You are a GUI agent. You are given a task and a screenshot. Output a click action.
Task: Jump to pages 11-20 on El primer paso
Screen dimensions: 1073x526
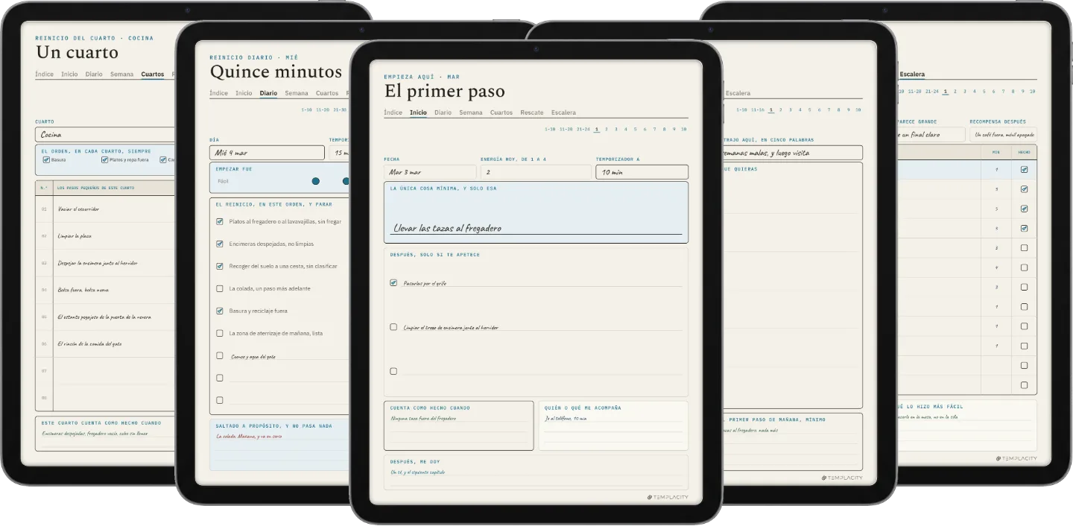[566, 129]
